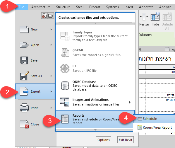Click the Save floppy disk icon
This screenshot has height=148, width=175.
pos(24,60)
